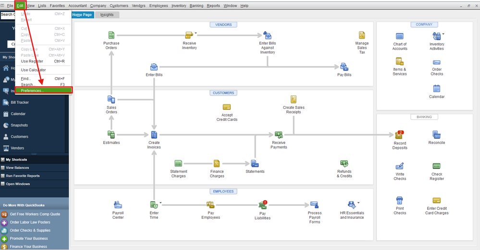Viewport: 480px width, 250px height.
Task: Click Order Checks & Supplies link
Action: tap(30, 230)
